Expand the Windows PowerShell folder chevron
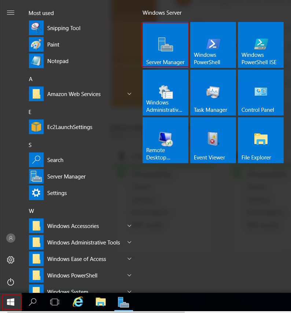The height and width of the screenshot is (313, 291). [x=129, y=275]
